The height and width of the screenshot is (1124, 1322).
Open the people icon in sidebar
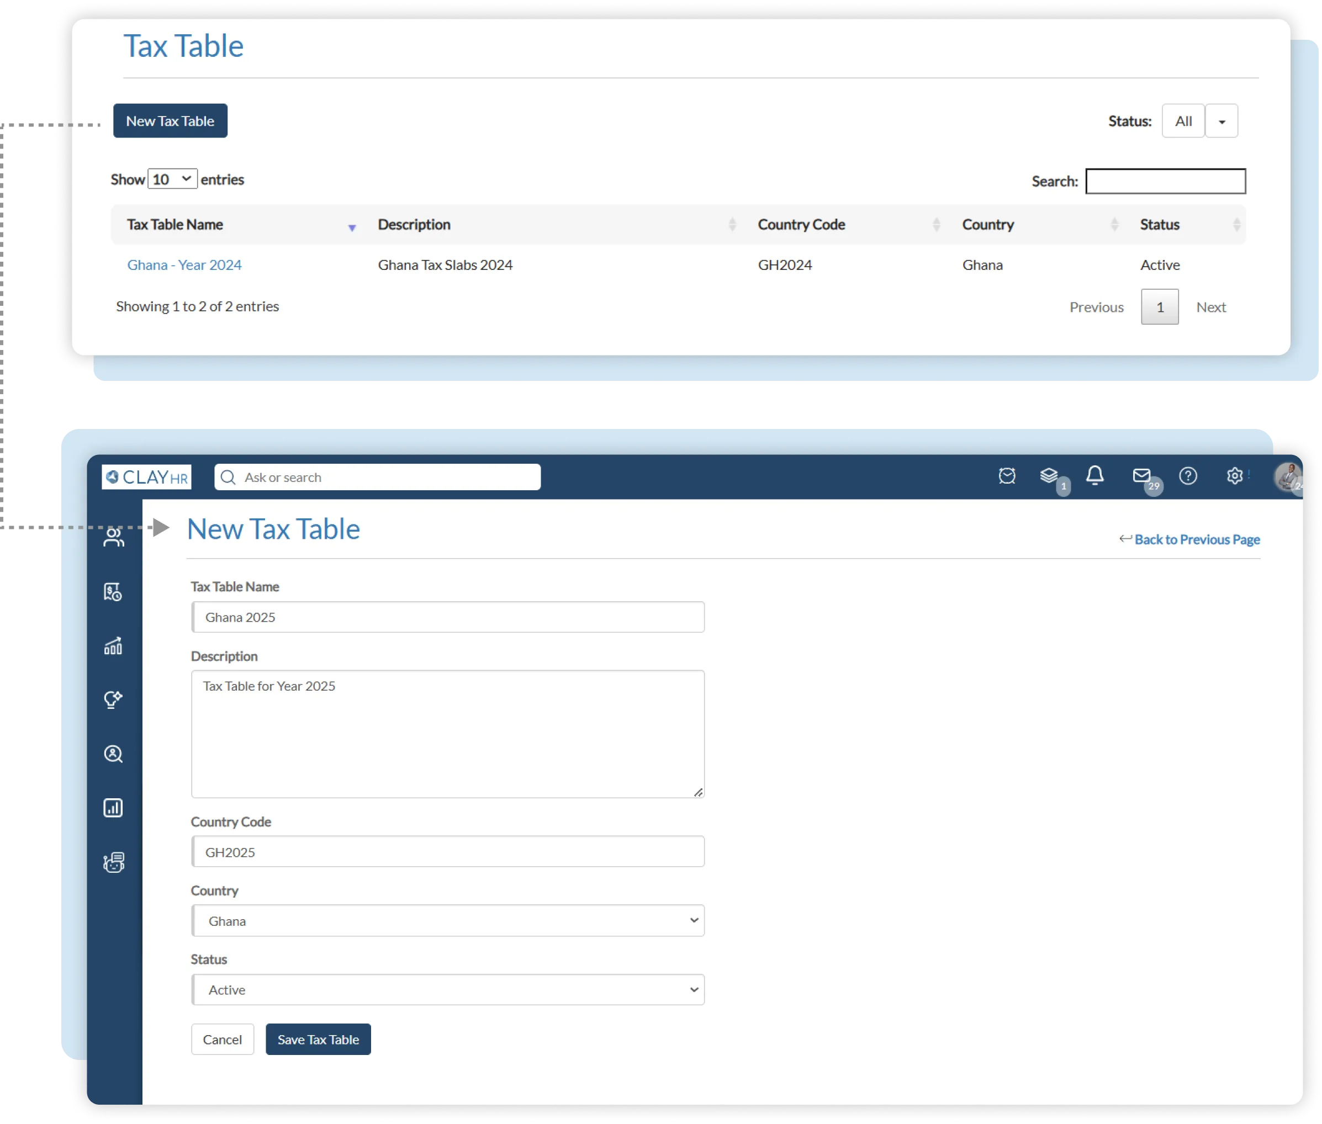113,537
